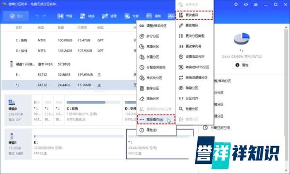Click the pencil icon for Change Label (更改卷标)
This screenshot has height=174, width=290.
pyautogui.click(x=181, y=26)
